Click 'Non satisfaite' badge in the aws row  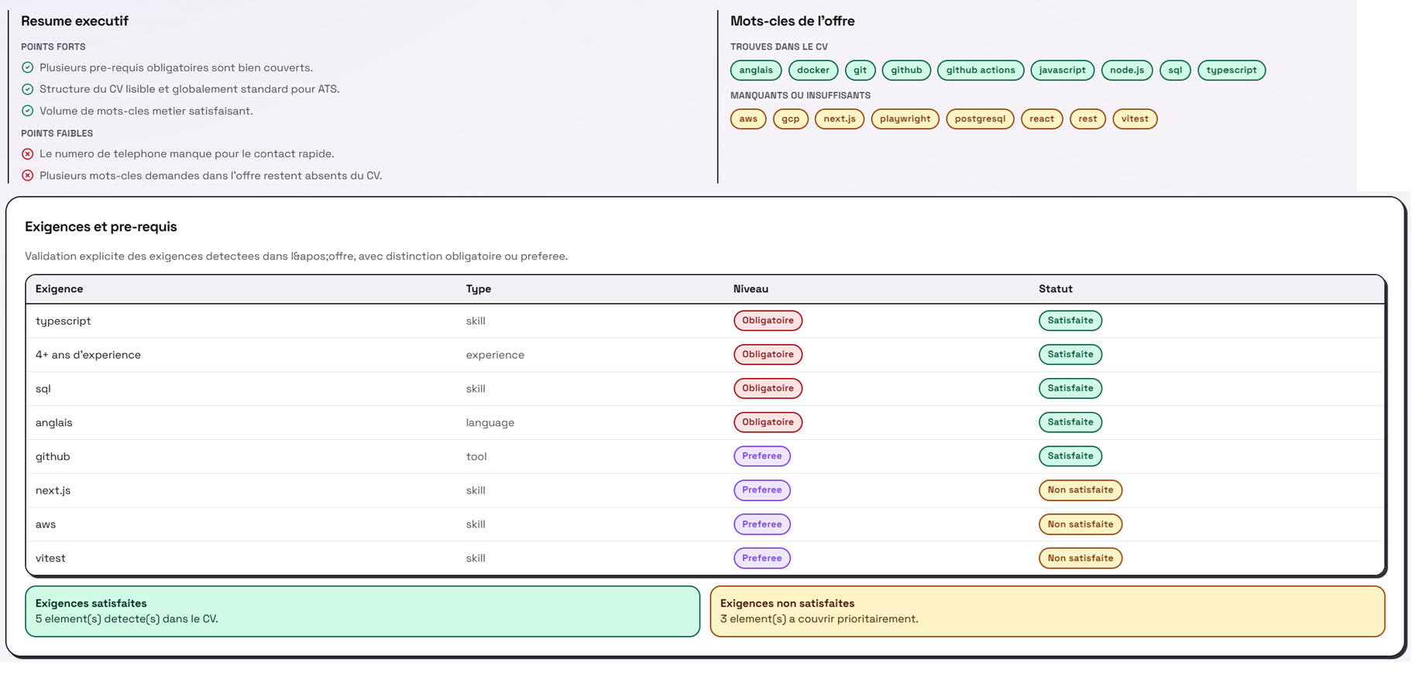(x=1080, y=524)
